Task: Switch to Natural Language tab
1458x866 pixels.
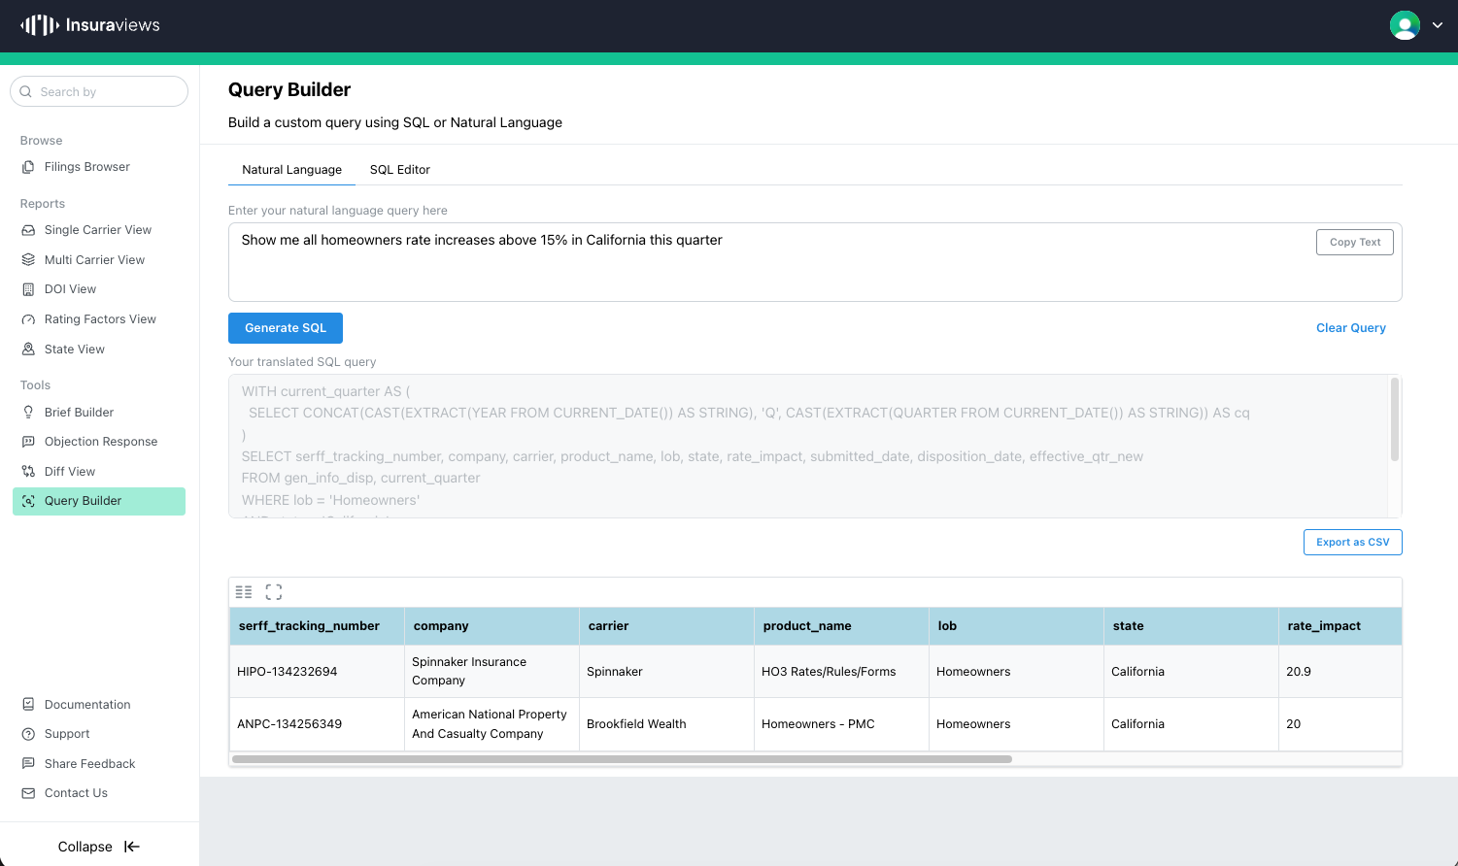Action: (x=291, y=170)
